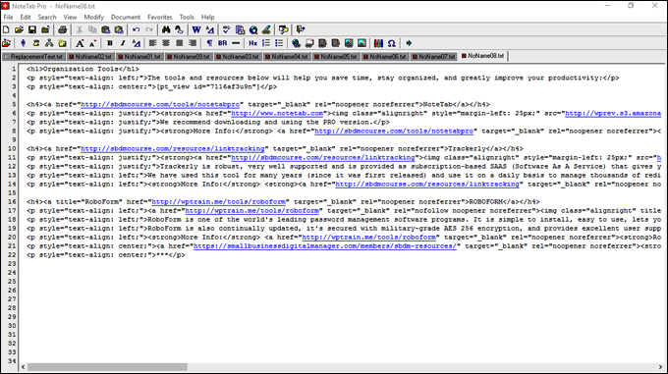Click the highlighter pen icon
Viewport: 668px width, 374px height.
pyautogui.click(x=266, y=29)
